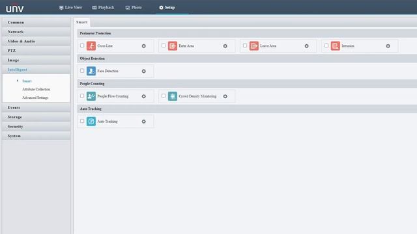Open Enter Area settings gear
The image size is (417, 234).
coord(225,46)
